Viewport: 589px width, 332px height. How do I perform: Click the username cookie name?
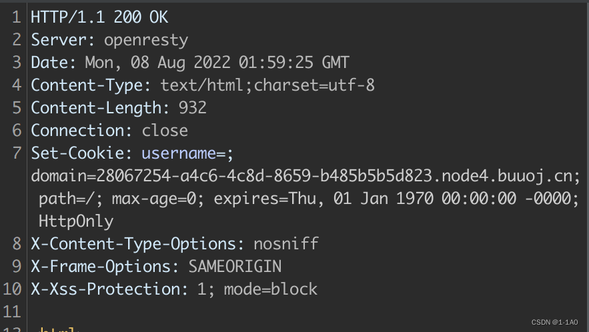click(178, 153)
